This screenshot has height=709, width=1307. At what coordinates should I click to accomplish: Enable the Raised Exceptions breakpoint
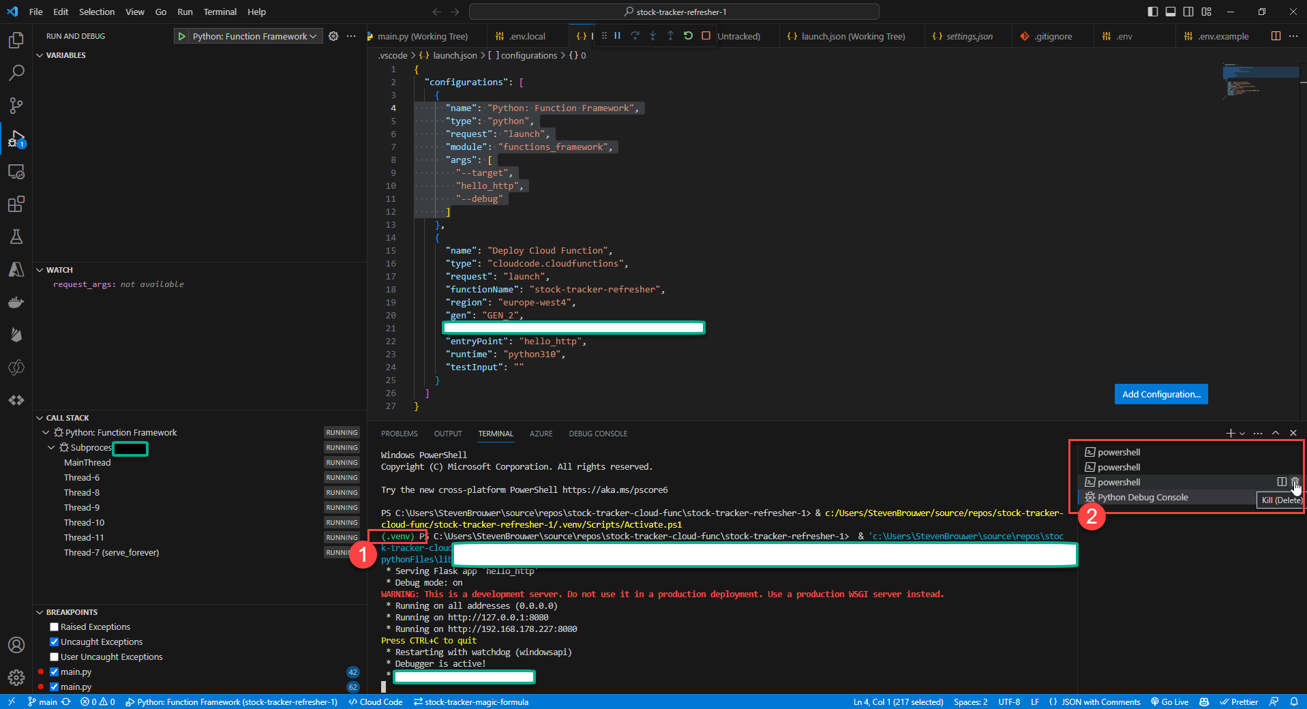[55, 627]
